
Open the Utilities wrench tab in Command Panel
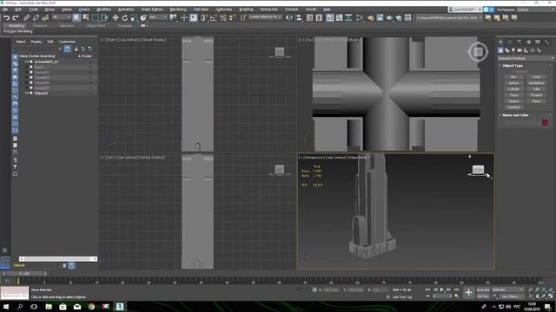(x=547, y=42)
